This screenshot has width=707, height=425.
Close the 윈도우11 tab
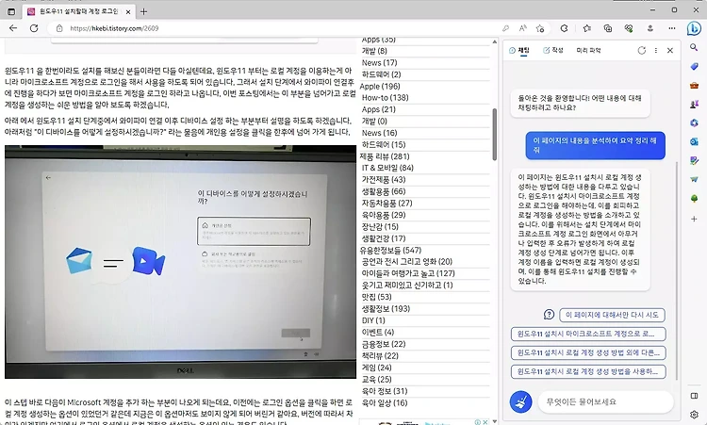pyautogui.click(x=128, y=11)
